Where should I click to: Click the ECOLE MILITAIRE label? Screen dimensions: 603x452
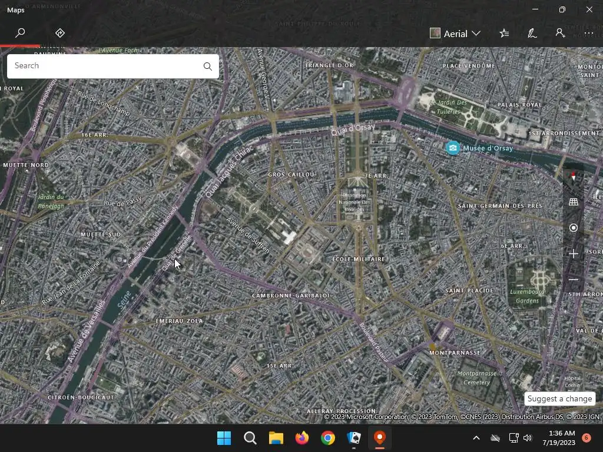pyautogui.click(x=359, y=260)
